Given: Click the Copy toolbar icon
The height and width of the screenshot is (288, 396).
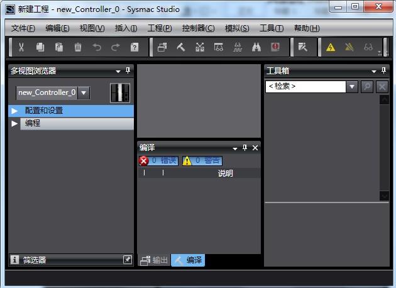Looking at the screenshot, I should [40, 47].
